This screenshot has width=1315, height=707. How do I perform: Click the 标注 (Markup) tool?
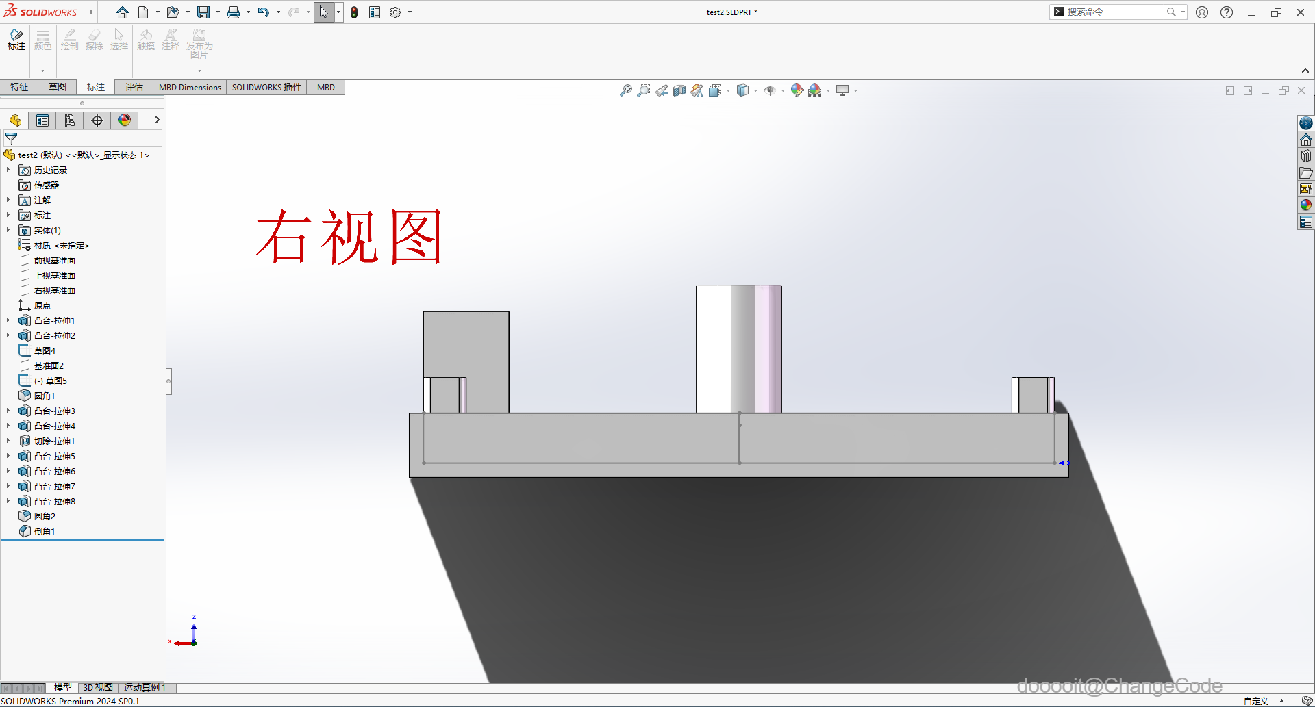pyautogui.click(x=16, y=40)
